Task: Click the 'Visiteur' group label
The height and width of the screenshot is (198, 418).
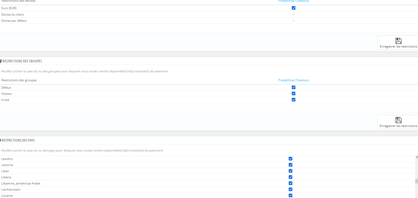Action: click(x=7, y=94)
